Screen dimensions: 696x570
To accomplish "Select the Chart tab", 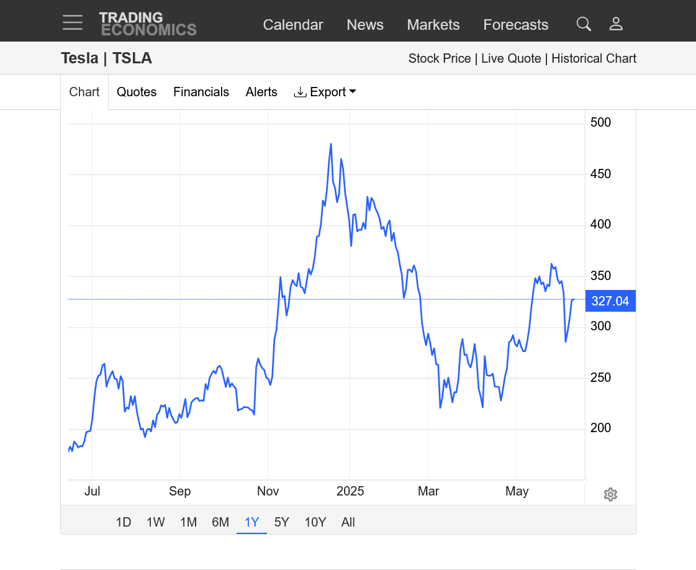I will pos(84,92).
